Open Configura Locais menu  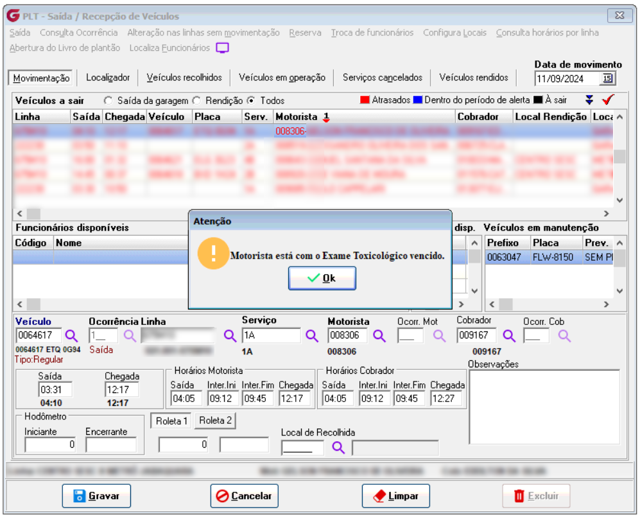[x=454, y=33]
